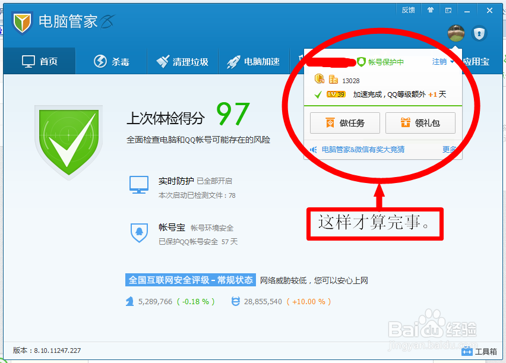Click the 领礼包 gift button
Screen dimensions: 506x363
point(420,123)
